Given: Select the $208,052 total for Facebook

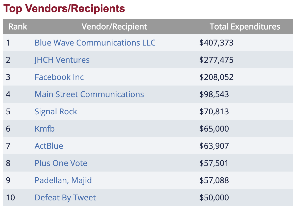Looking at the screenshot, I should 216,77.
